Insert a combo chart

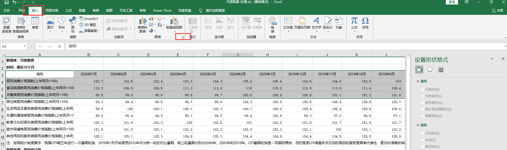point(161,25)
